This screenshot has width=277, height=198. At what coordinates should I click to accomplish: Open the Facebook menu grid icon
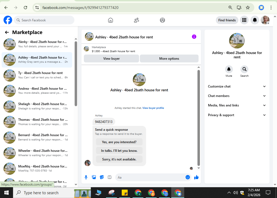pyautogui.click(x=244, y=20)
